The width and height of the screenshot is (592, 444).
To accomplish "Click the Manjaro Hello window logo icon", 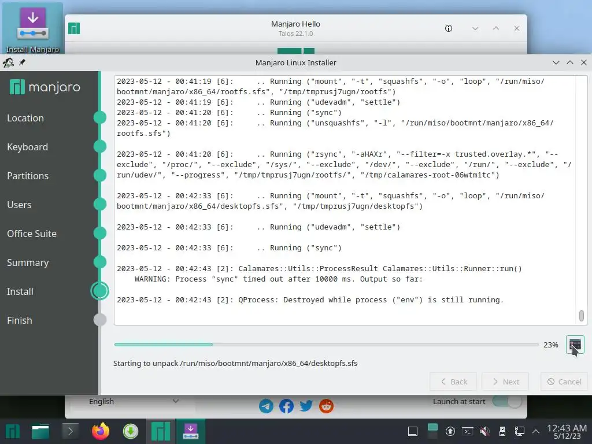I will point(74,28).
